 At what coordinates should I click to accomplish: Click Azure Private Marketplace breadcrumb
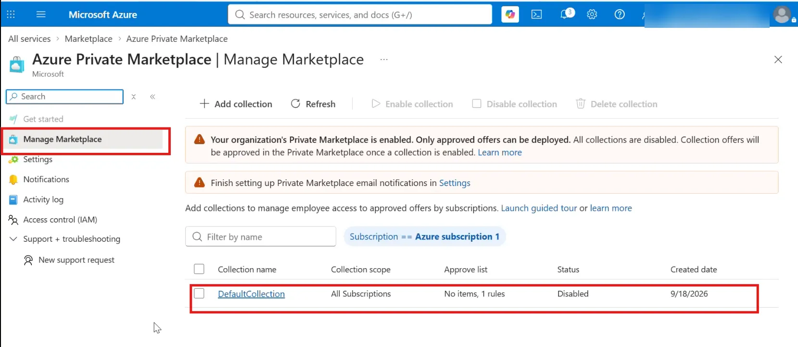point(177,39)
